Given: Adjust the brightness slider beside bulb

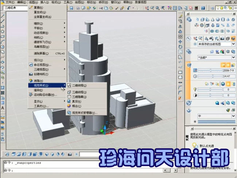Looking at the screenshot, I should pyautogui.click(x=210, y=89).
